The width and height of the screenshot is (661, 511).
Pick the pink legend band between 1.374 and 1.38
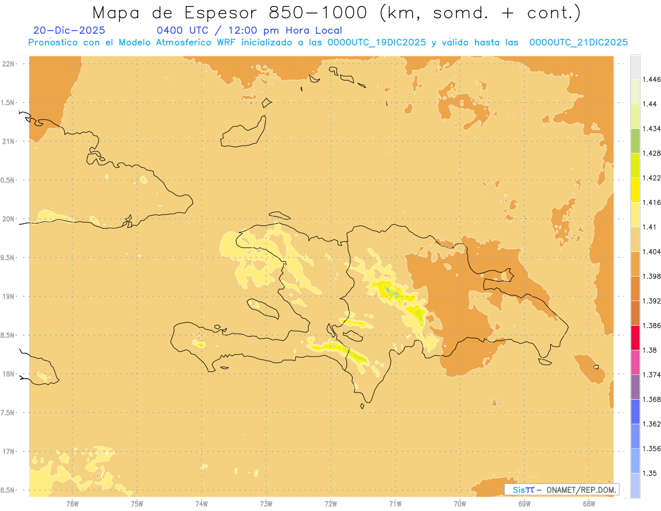coord(635,362)
